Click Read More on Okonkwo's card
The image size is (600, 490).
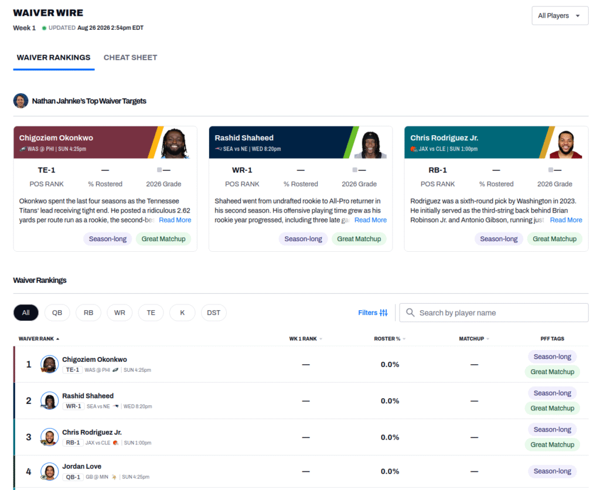pos(175,220)
